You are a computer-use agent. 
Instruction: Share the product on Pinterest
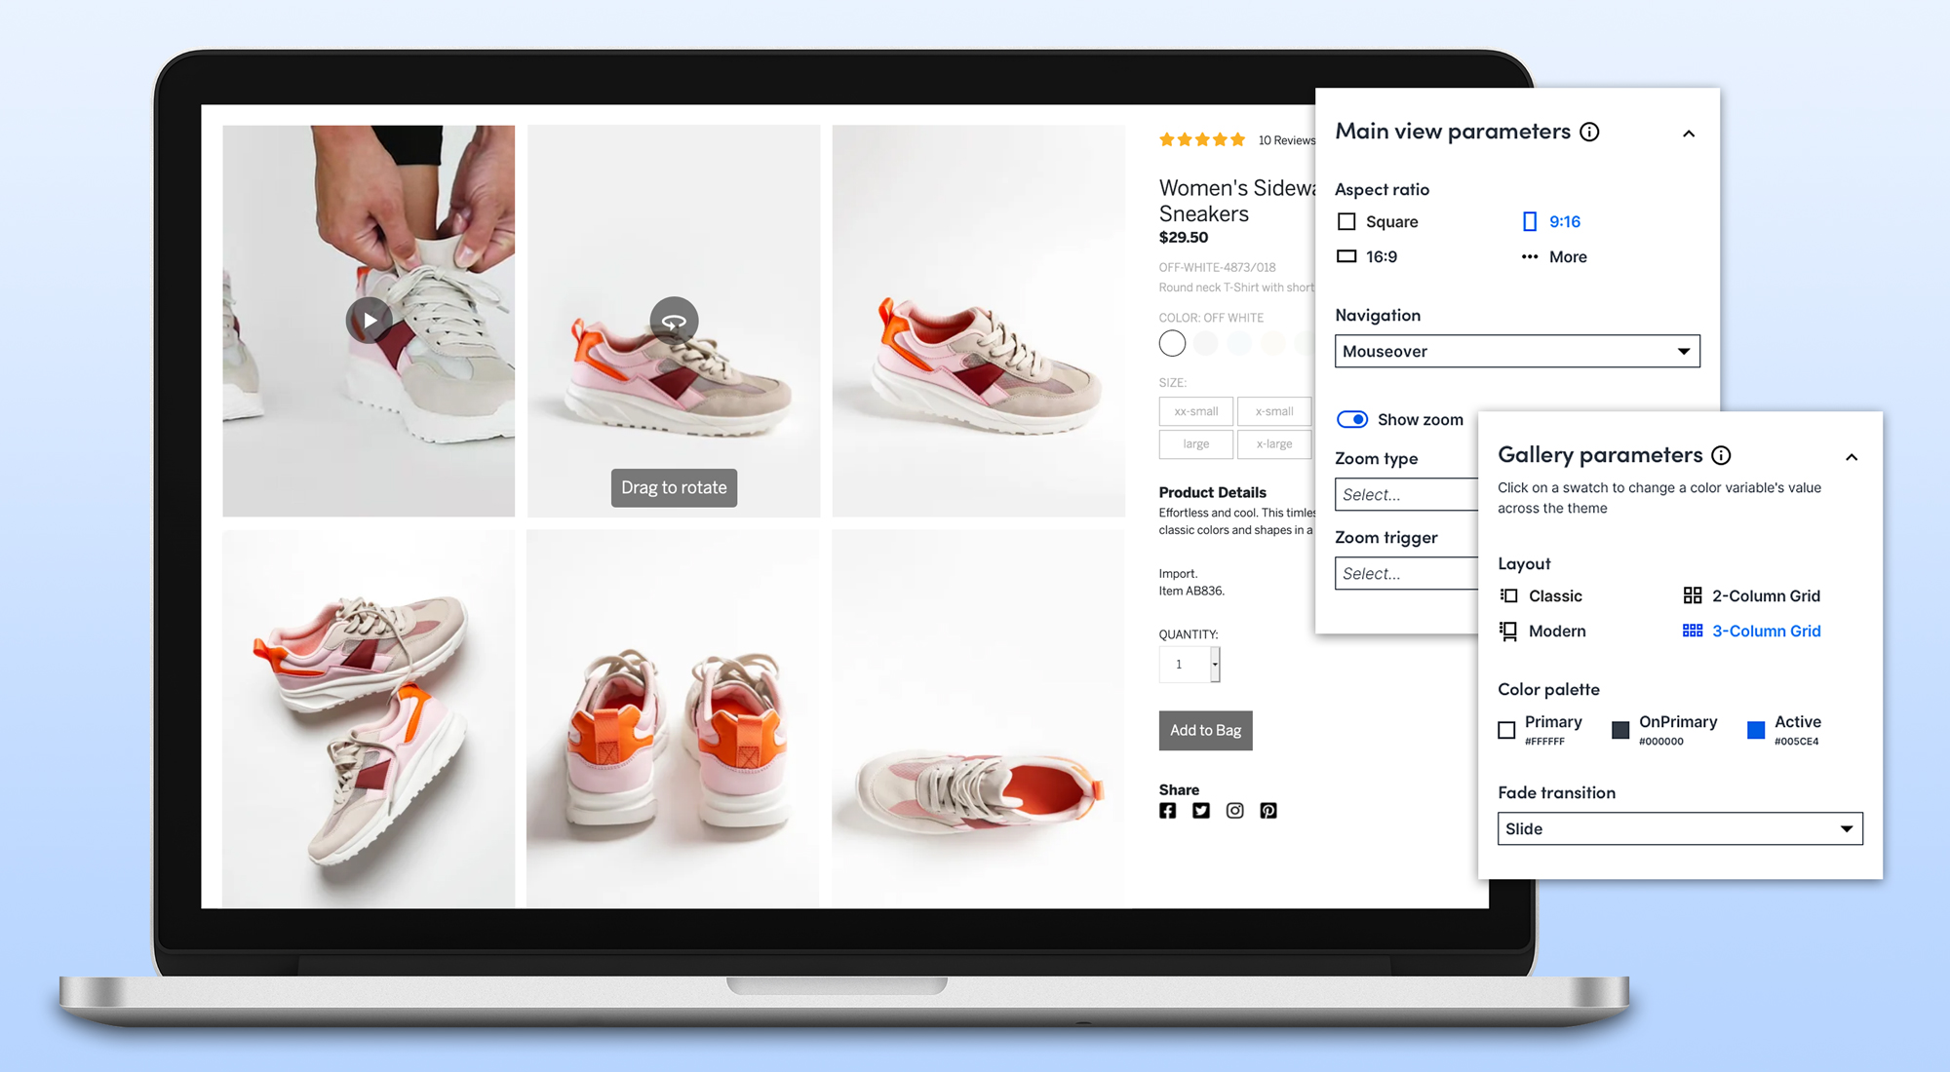click(x=1268, y=810)
